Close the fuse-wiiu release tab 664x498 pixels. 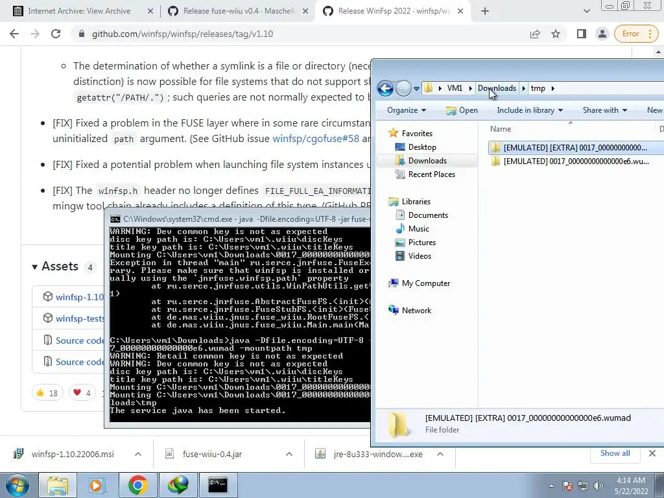305,12
